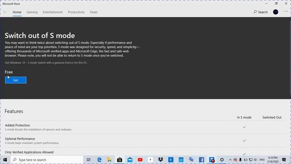Image resolution: width=291 pixels, height=164 pixels.
Task: Open the Dropbox taskbar icon
Action: [x=161, y=160]
